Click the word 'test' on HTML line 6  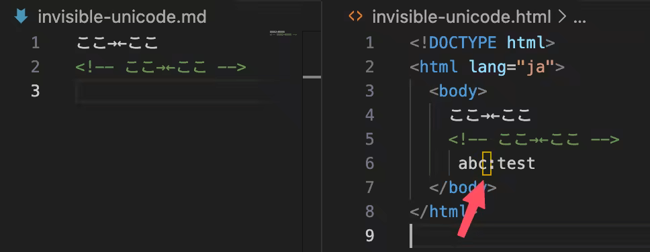point(516,164)
